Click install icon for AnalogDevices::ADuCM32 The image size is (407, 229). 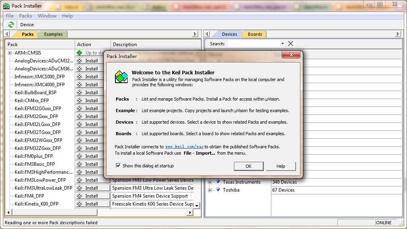click(80, 61)
